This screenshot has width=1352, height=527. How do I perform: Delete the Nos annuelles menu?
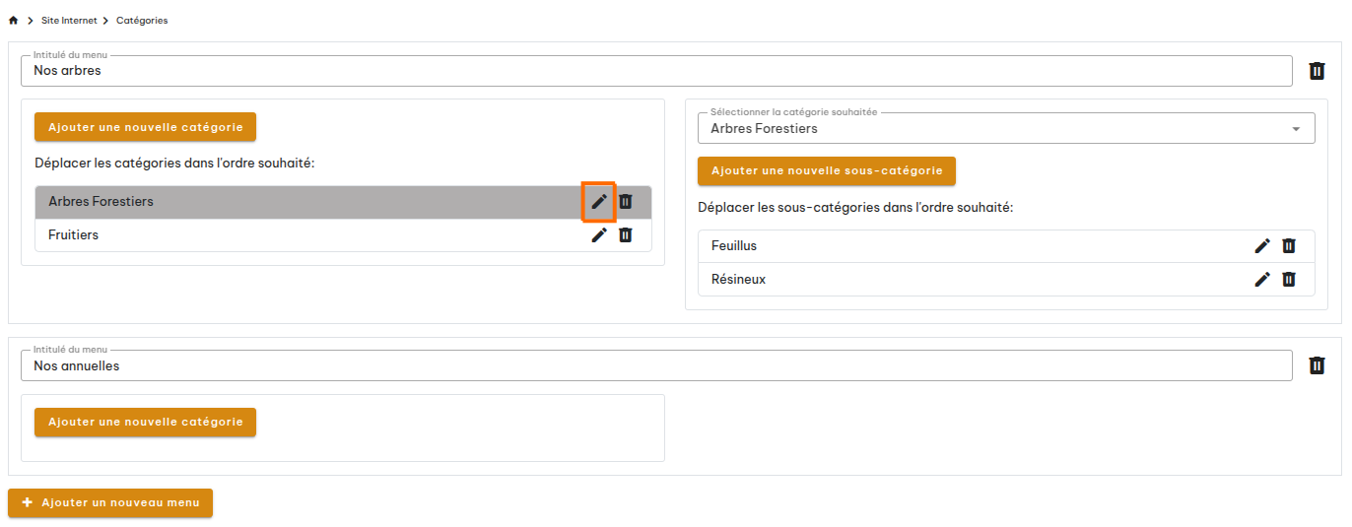(x=1317, y=365)
